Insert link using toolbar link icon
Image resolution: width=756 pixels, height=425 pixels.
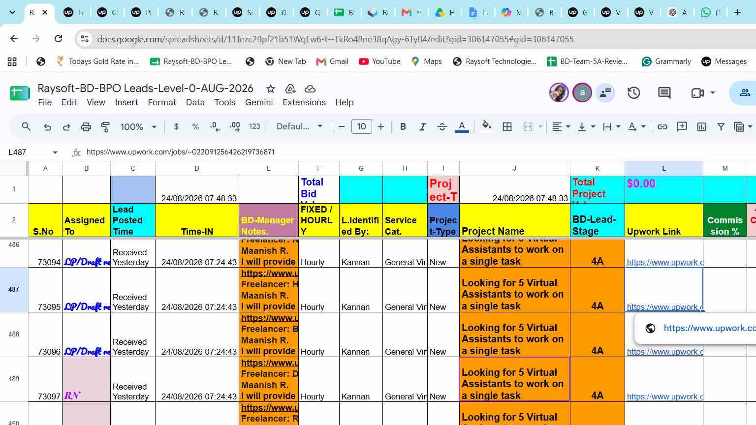tap(662, 127)
